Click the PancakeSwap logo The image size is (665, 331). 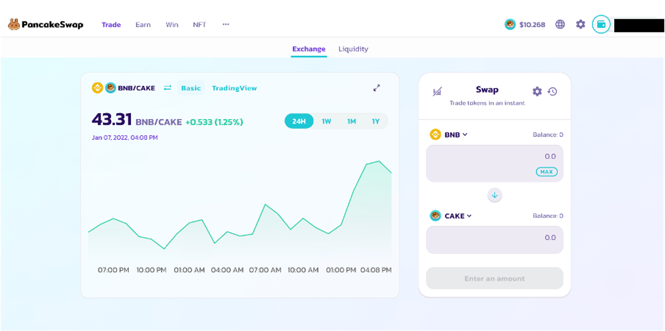45,24
